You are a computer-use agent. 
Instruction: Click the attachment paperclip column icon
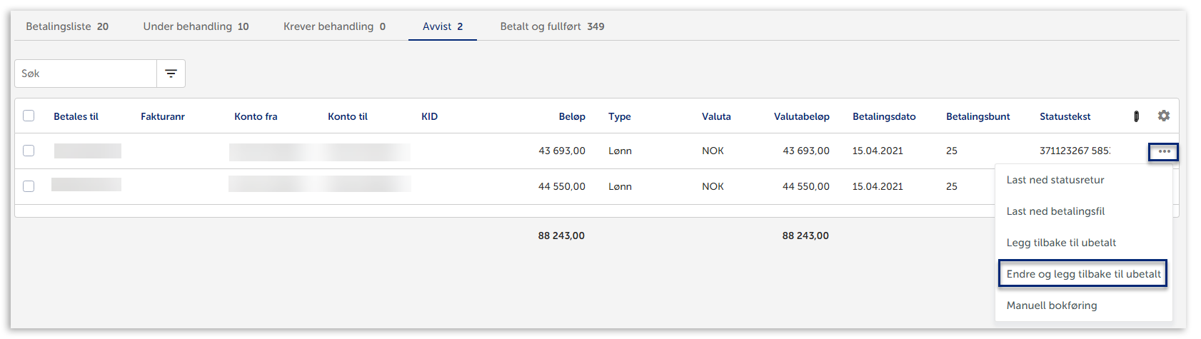pos(1136,116)
